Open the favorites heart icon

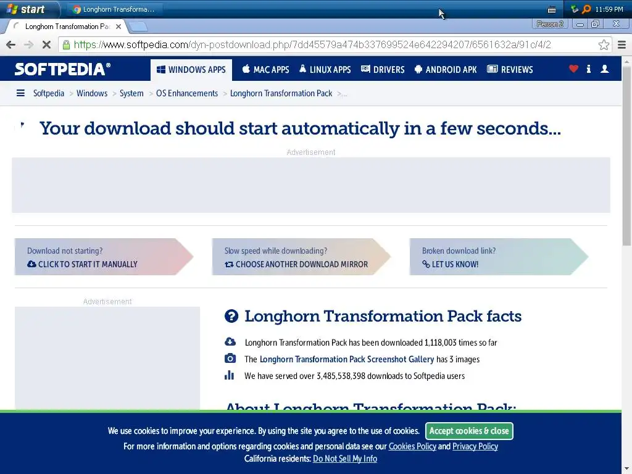tap(573, 69)
